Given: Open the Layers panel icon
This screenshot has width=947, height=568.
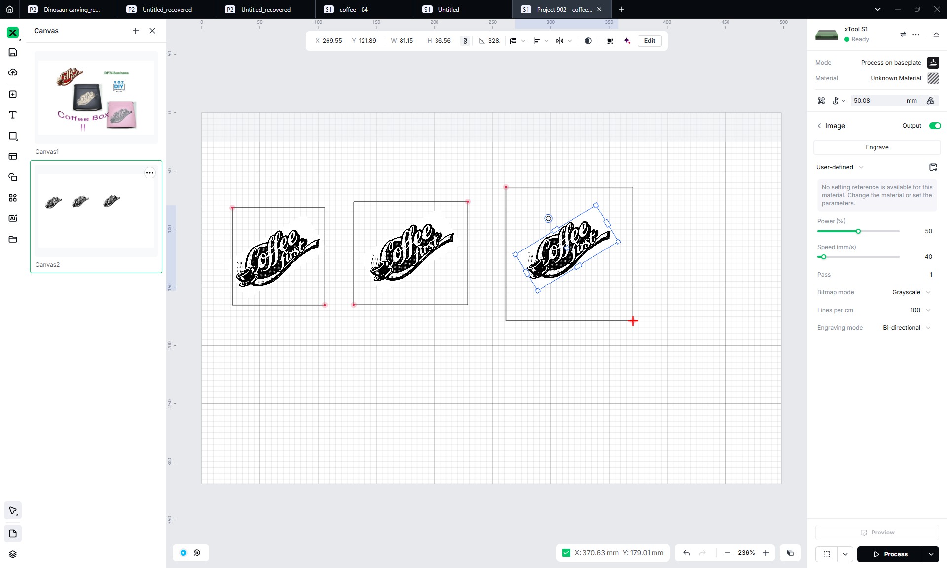Looking at the screenshot, I should pyautogui.click(x=13, y=554).
